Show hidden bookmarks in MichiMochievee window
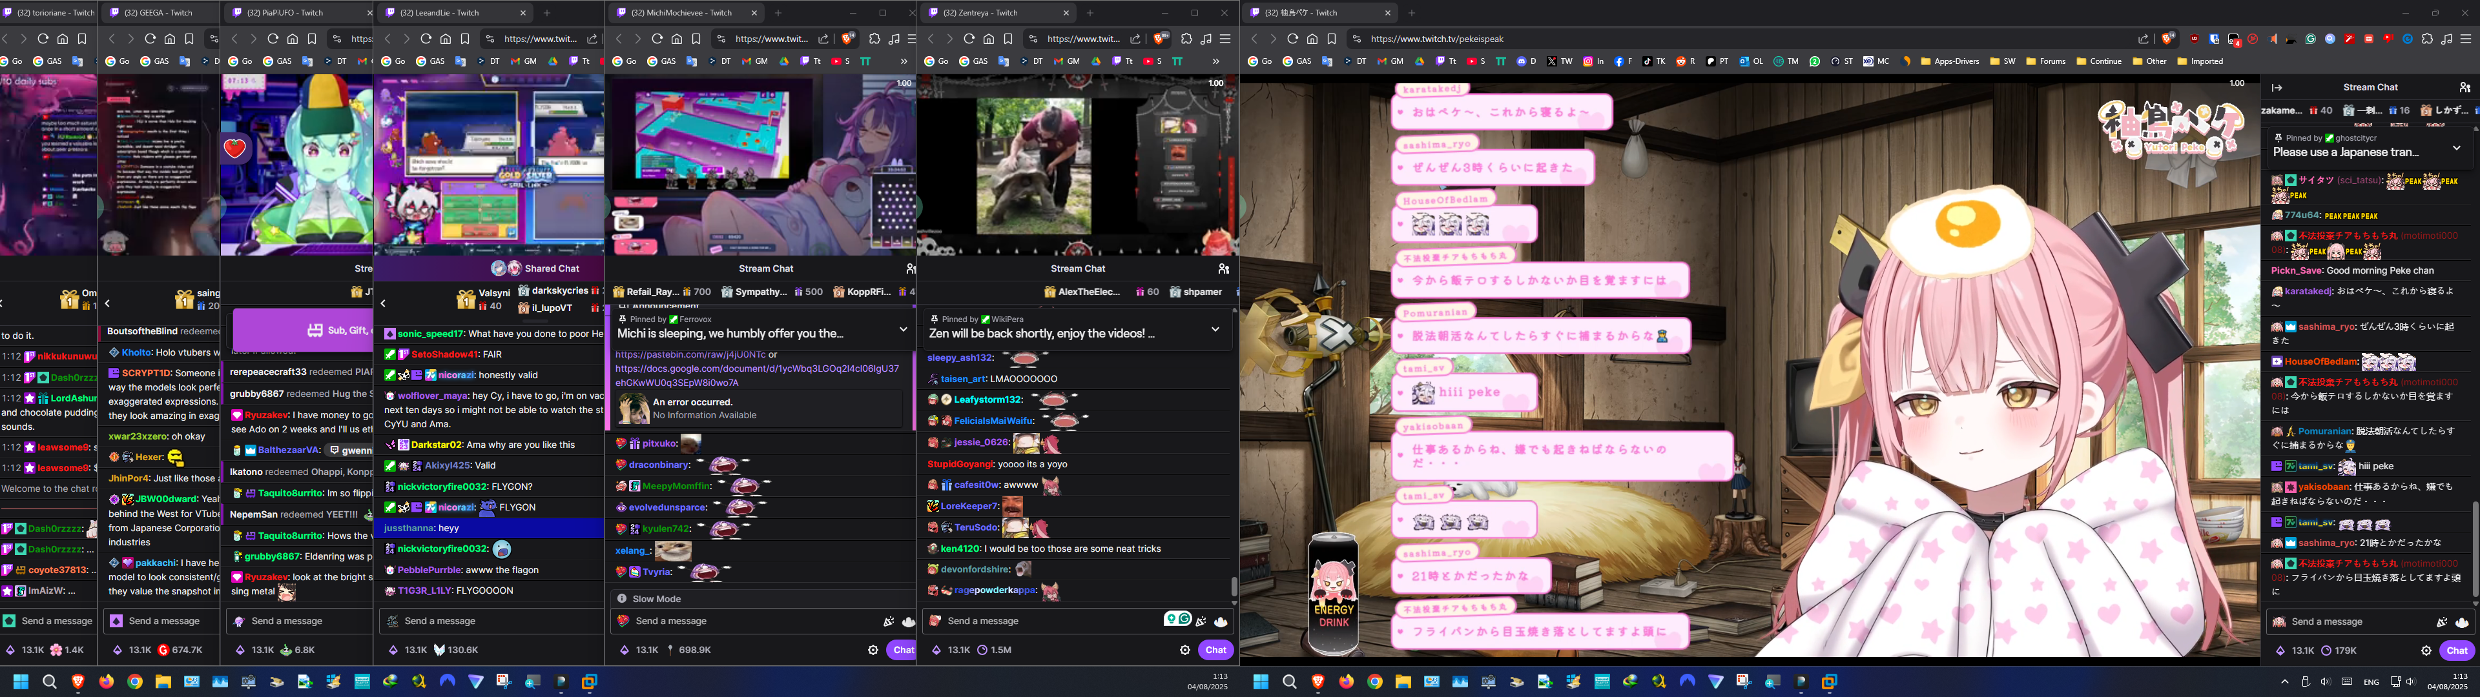The width and height of the screenshot is (2480, 697). pos(904,61)
